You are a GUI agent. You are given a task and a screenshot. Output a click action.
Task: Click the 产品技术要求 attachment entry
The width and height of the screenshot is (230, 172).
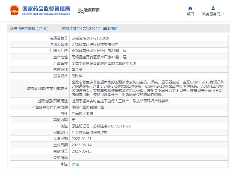(82, 114)
